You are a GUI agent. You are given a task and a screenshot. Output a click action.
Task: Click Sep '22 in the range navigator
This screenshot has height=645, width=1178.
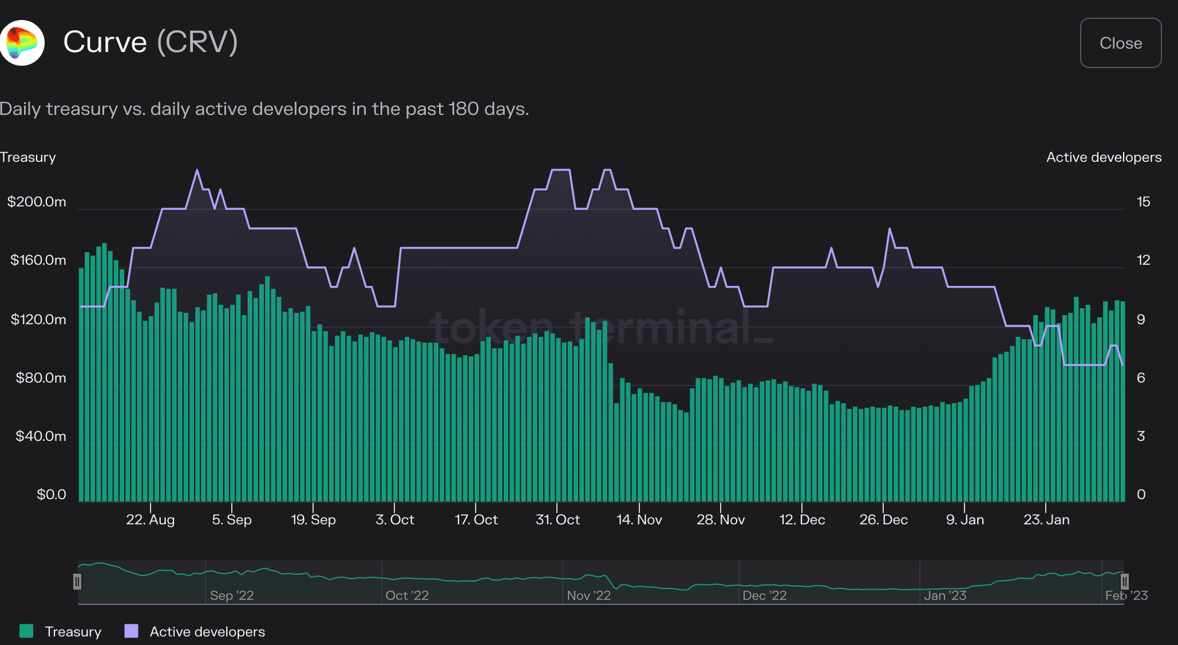click(x=232, y=595)
